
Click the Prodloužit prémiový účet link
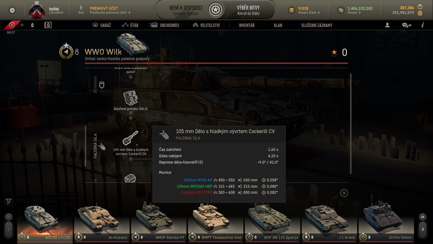[x=110, y=13]
